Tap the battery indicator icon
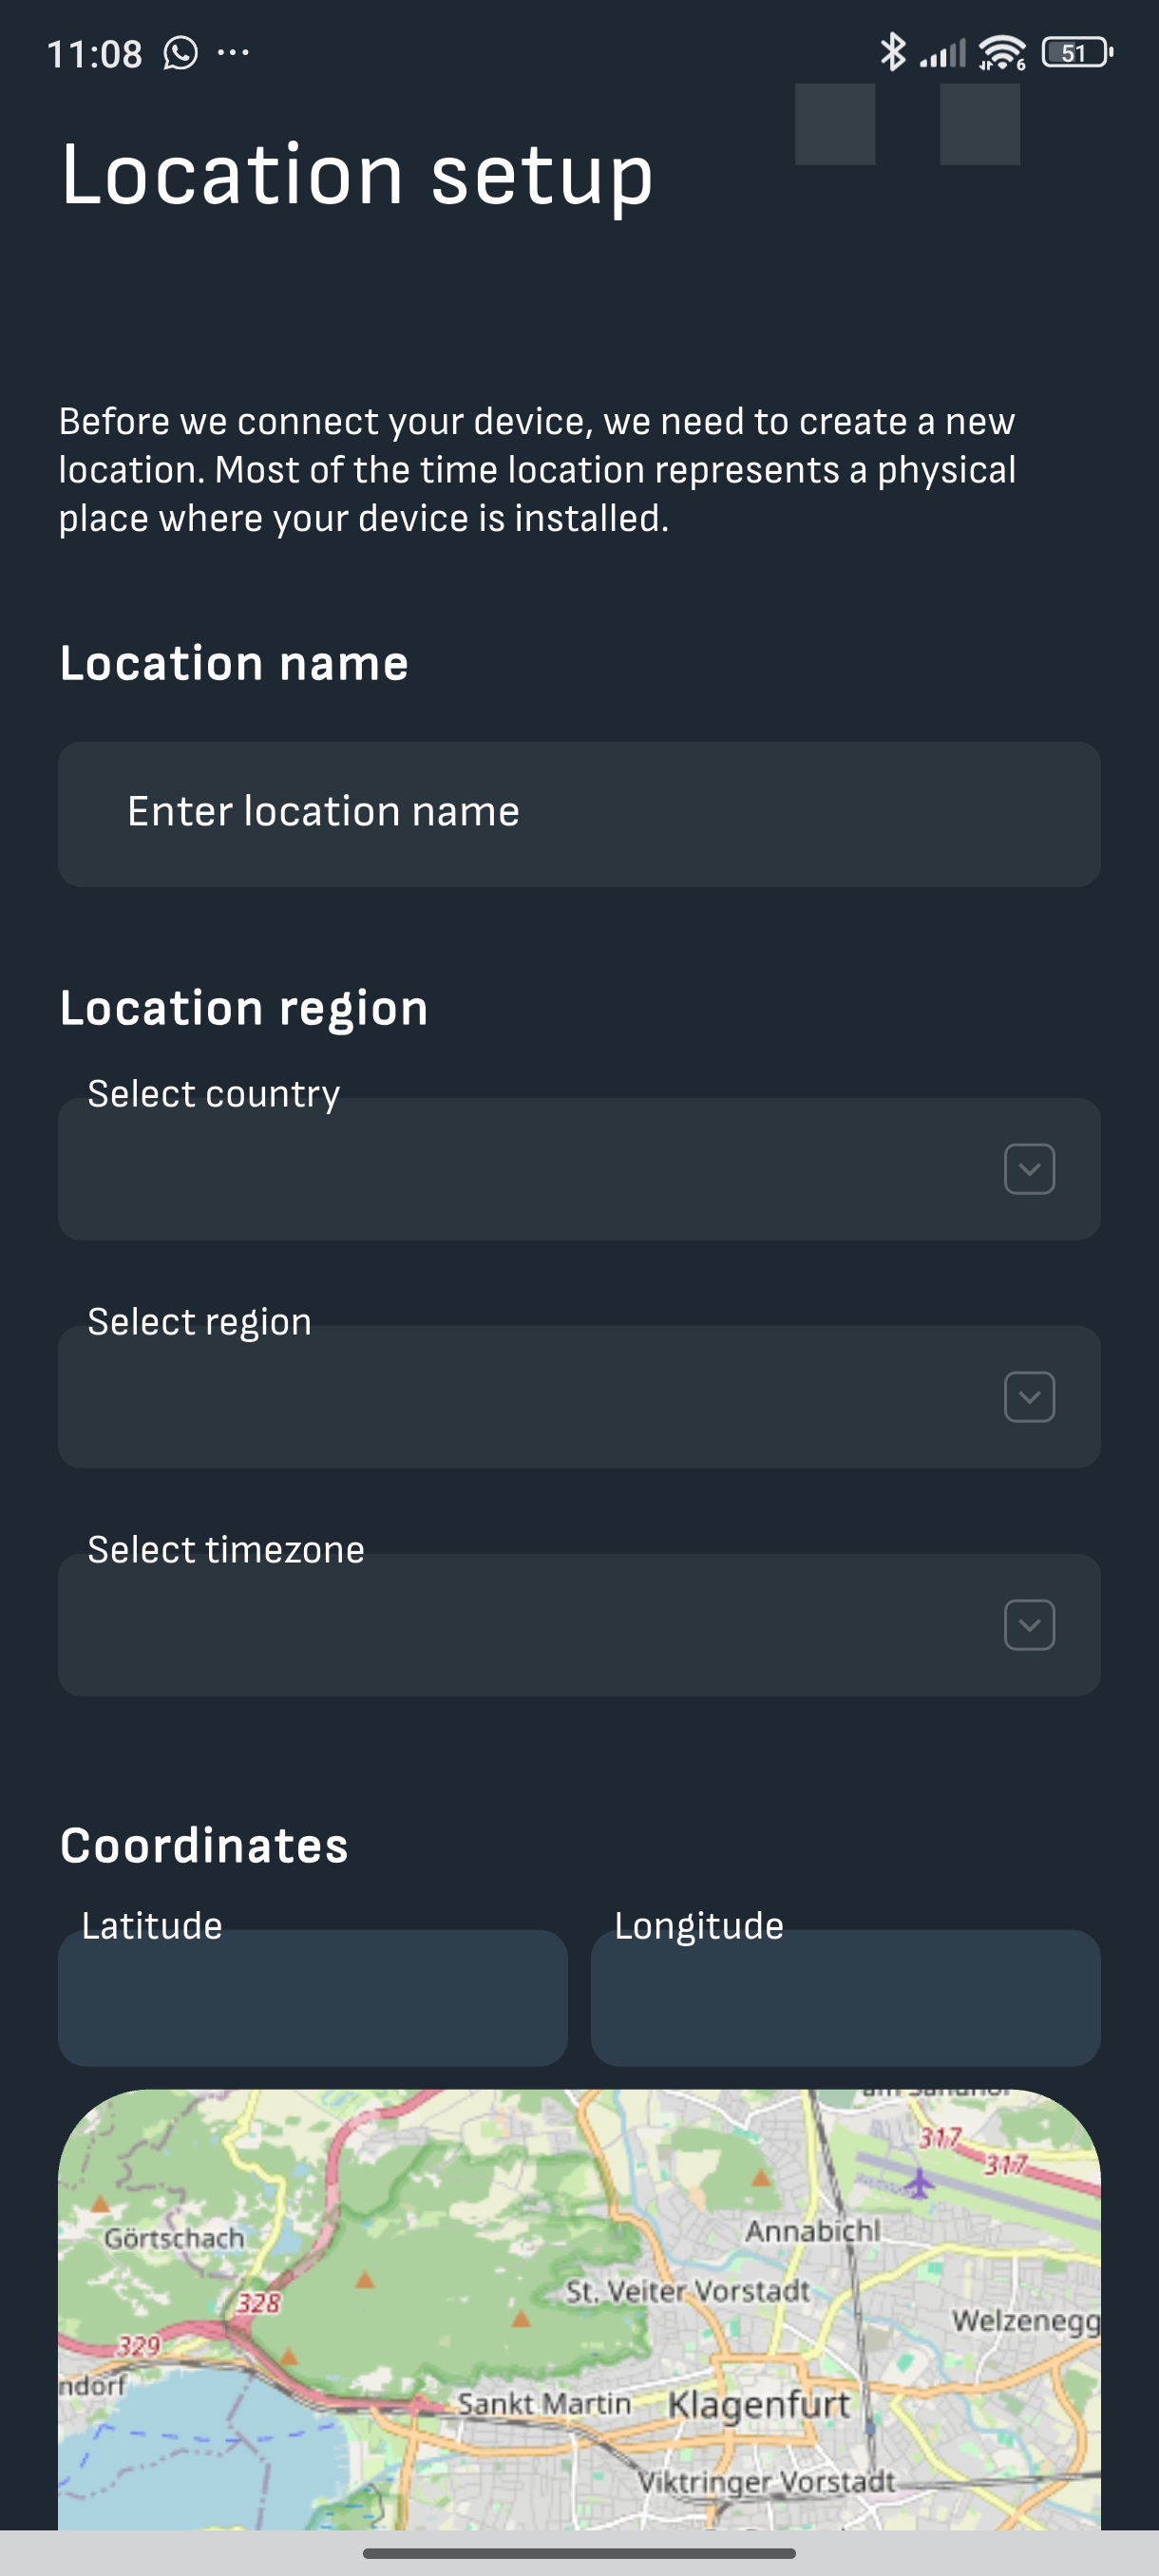 pos(1077,52)
